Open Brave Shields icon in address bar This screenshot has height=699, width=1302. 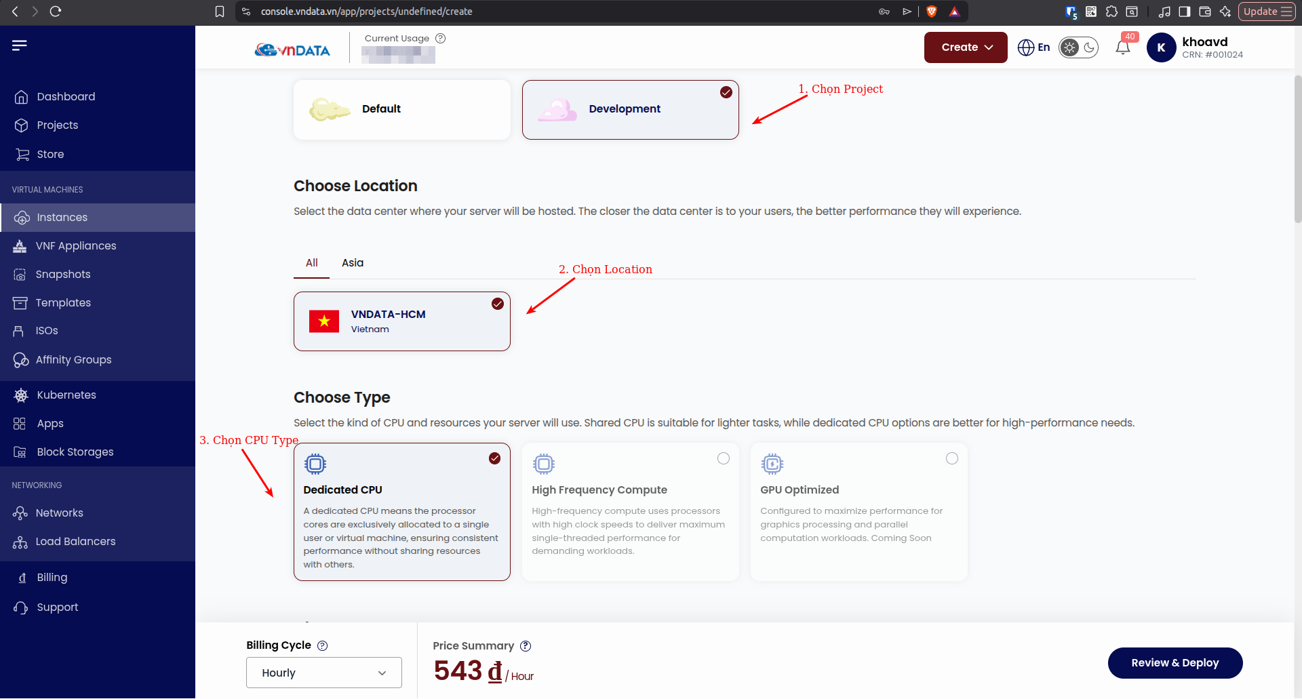pos(932,12)
